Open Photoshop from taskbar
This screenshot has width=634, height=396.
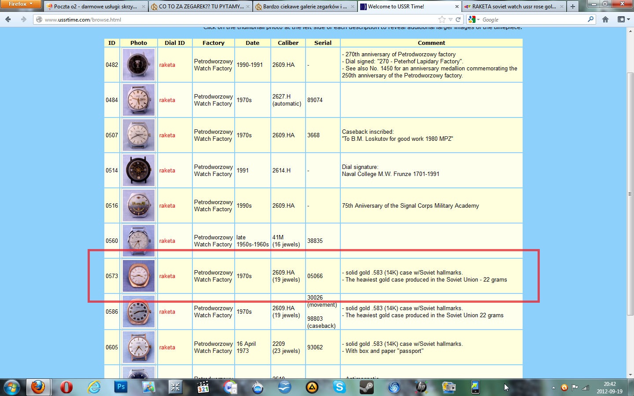pyautogui.click(x=121, y=387)
